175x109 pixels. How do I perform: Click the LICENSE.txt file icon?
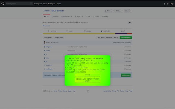(x=44, y=65)
